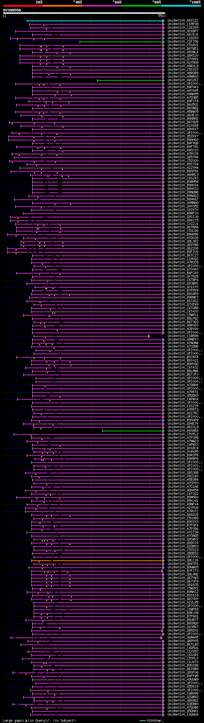Image resolution: width=204 pixels, height=723 pixels.
Task: Select the label UniRef100_C4Q8U4
Action: click(183, 715)
